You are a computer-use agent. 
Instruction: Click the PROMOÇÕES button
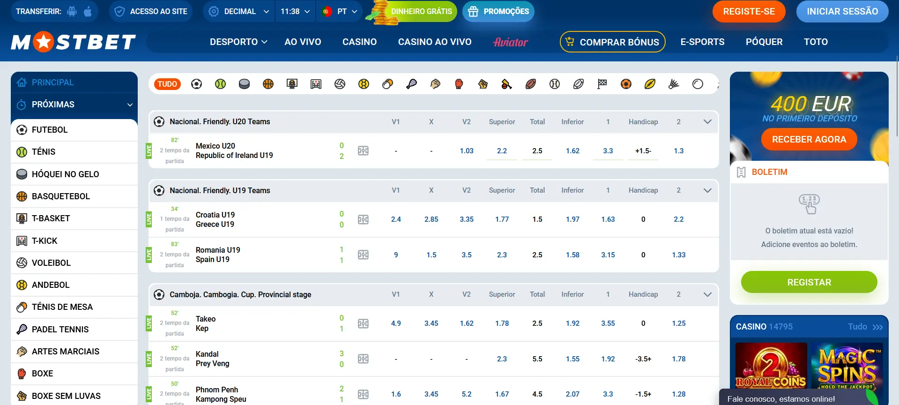click(x=498, y=11)
